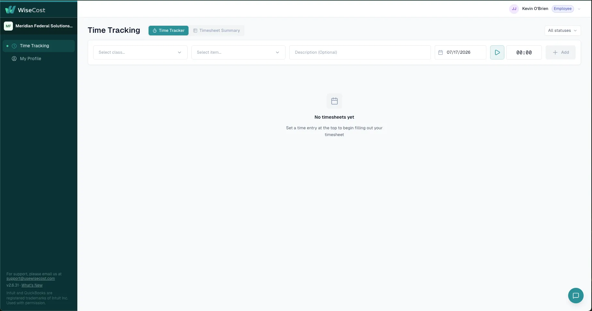Click the Employee role badge
The height and width of the screenshot is (311, 592).
click(x=563, y=9)
